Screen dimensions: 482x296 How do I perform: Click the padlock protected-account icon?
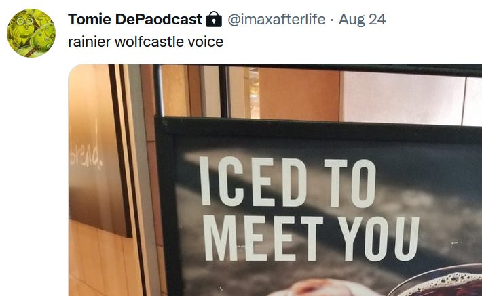click(214, 20)
